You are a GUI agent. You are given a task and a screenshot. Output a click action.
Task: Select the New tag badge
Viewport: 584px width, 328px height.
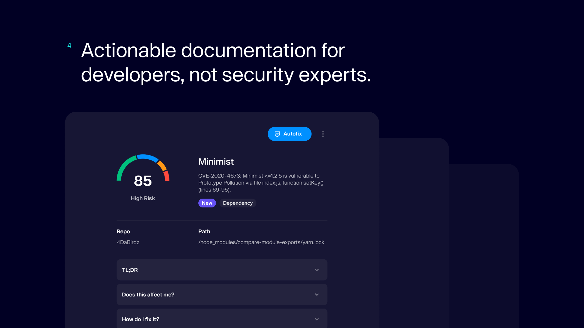click(x=207, y=203)
